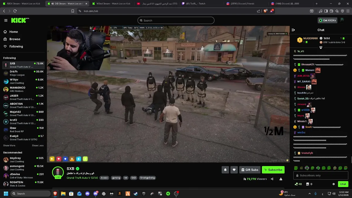Click the Kick search field
The width and height of the screenshot is (352, 198).
click(x=176, y=20)
